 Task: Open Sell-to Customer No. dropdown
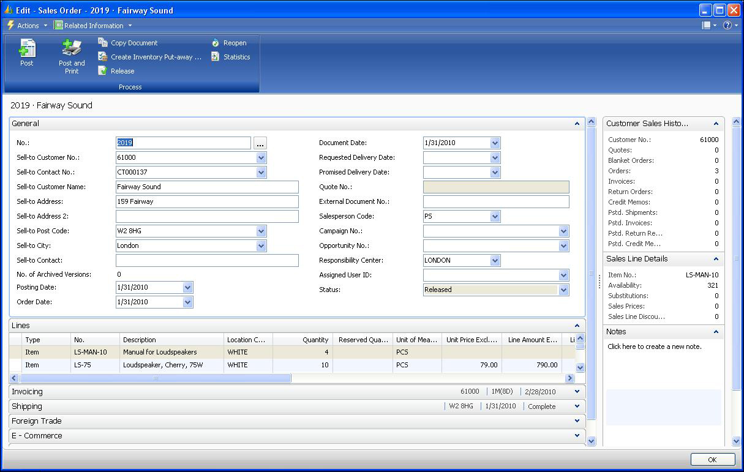(x=261, y=157)
